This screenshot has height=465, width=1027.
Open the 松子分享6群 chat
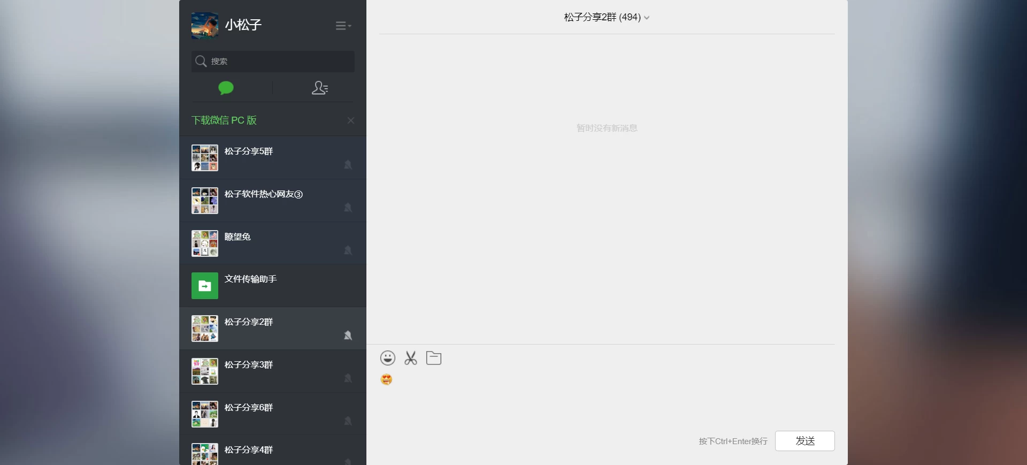(x=273, y=414)
